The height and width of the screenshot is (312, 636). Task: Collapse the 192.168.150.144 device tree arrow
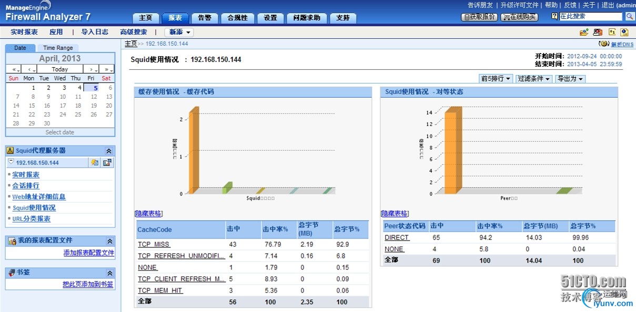point(11,162)
